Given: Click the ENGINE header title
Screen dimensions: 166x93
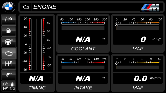Looking at the screenshot, I should click(45, 7).
